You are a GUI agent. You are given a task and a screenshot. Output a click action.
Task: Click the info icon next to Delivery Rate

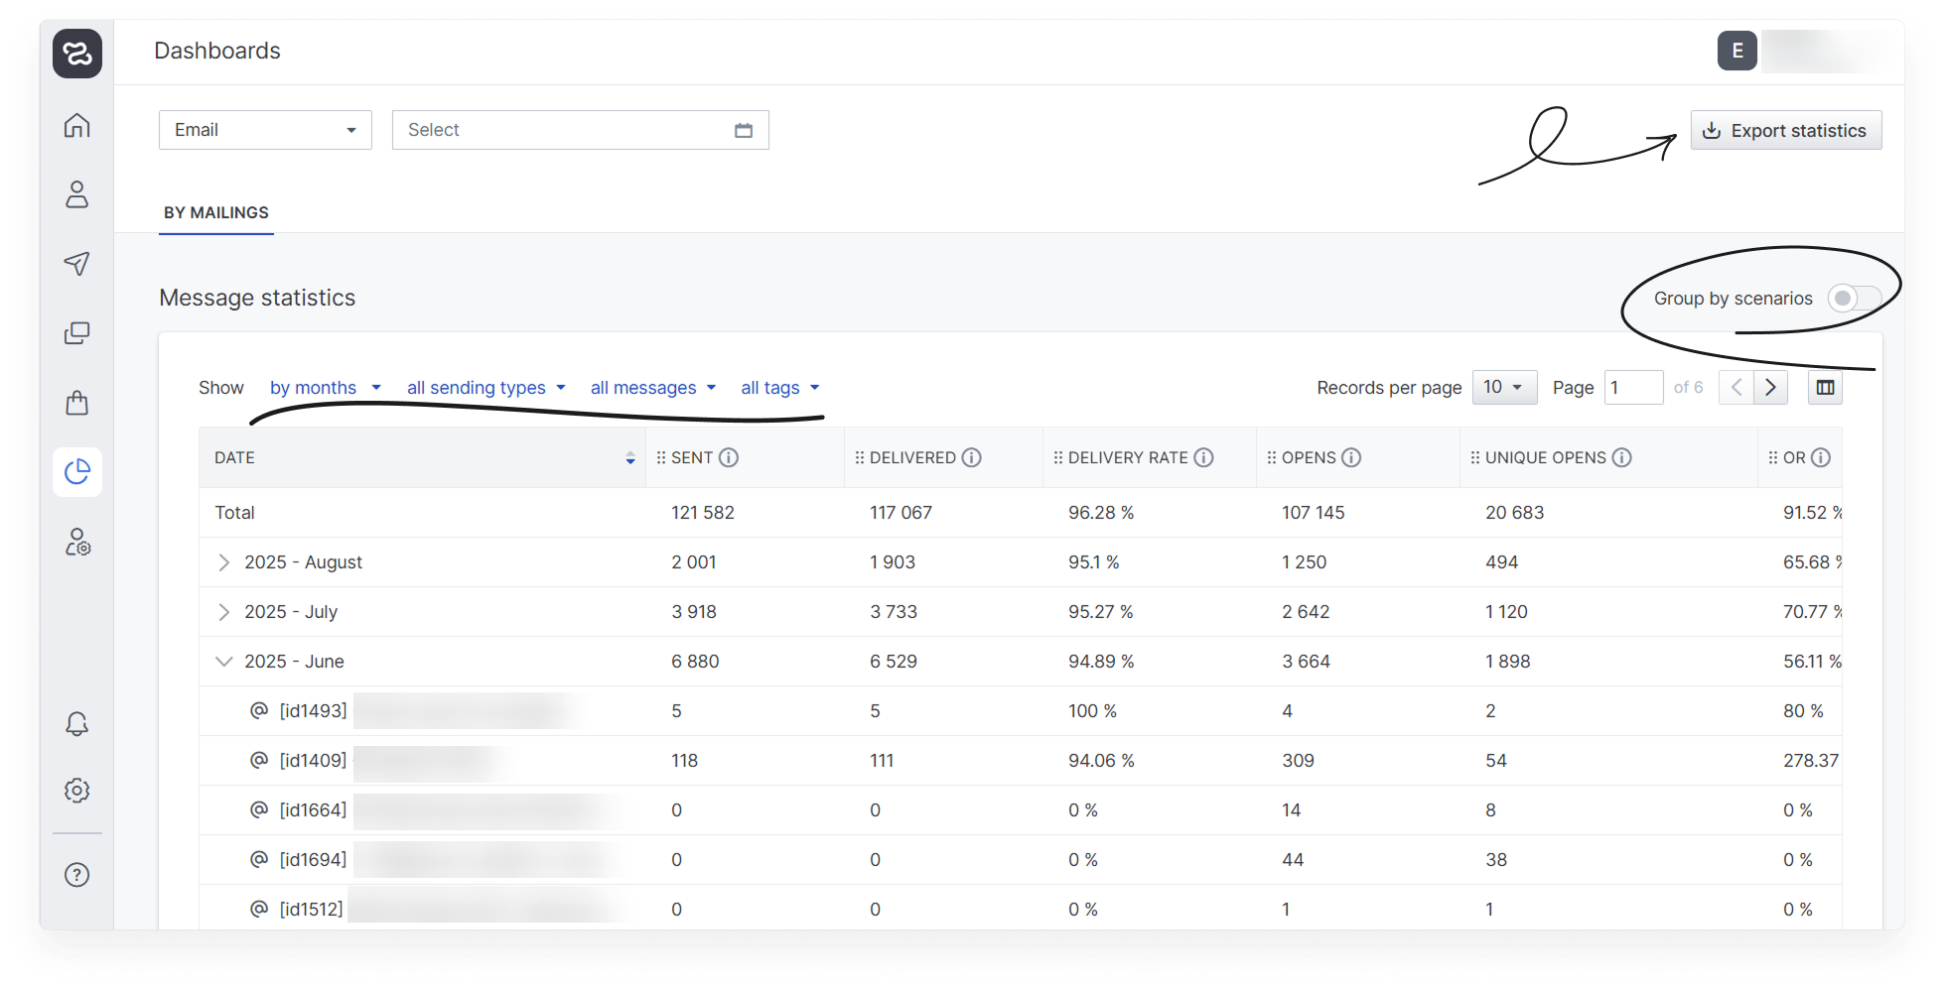coord(1203,457)
